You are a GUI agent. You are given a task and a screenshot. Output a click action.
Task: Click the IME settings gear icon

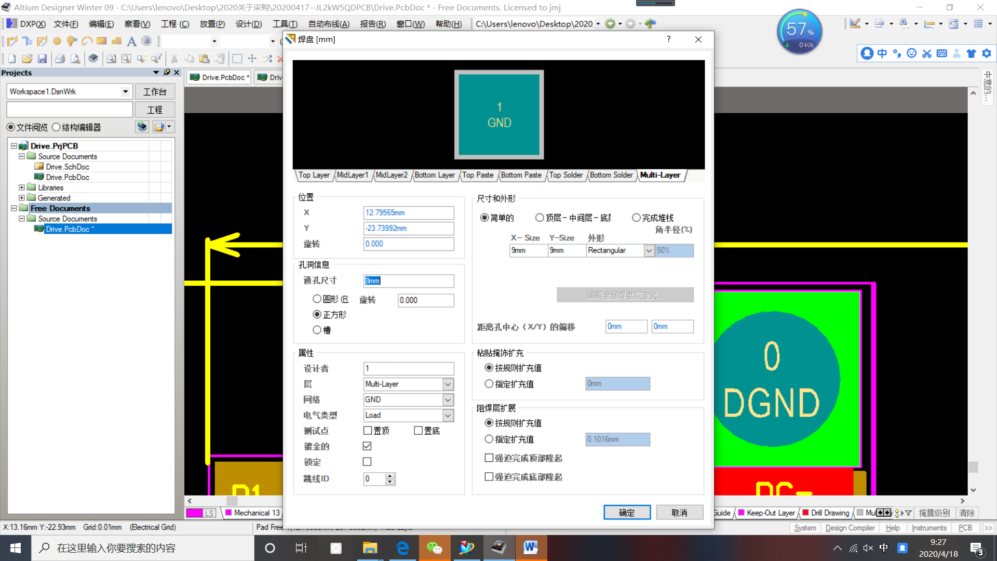[987, 53]
